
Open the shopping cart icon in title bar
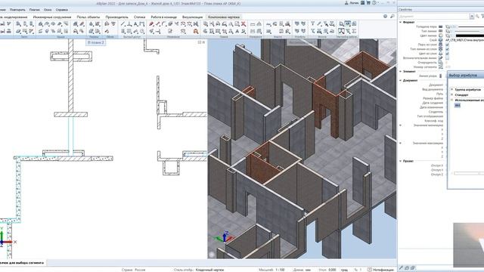pos(368,3)
